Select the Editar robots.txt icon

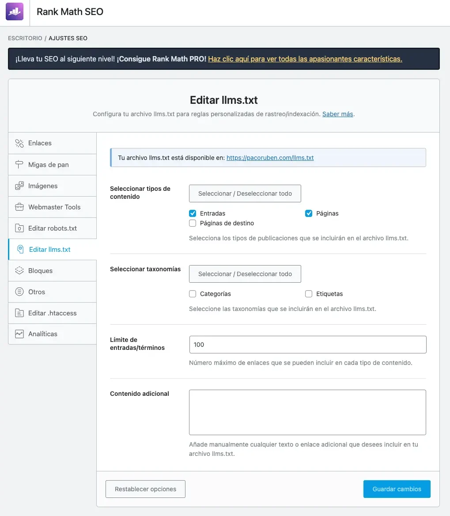tap(19, 228)
